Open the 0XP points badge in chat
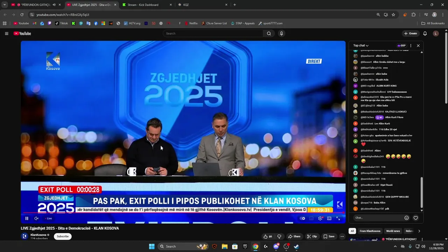Screen dimensions: 448x252 click(401, 45)
